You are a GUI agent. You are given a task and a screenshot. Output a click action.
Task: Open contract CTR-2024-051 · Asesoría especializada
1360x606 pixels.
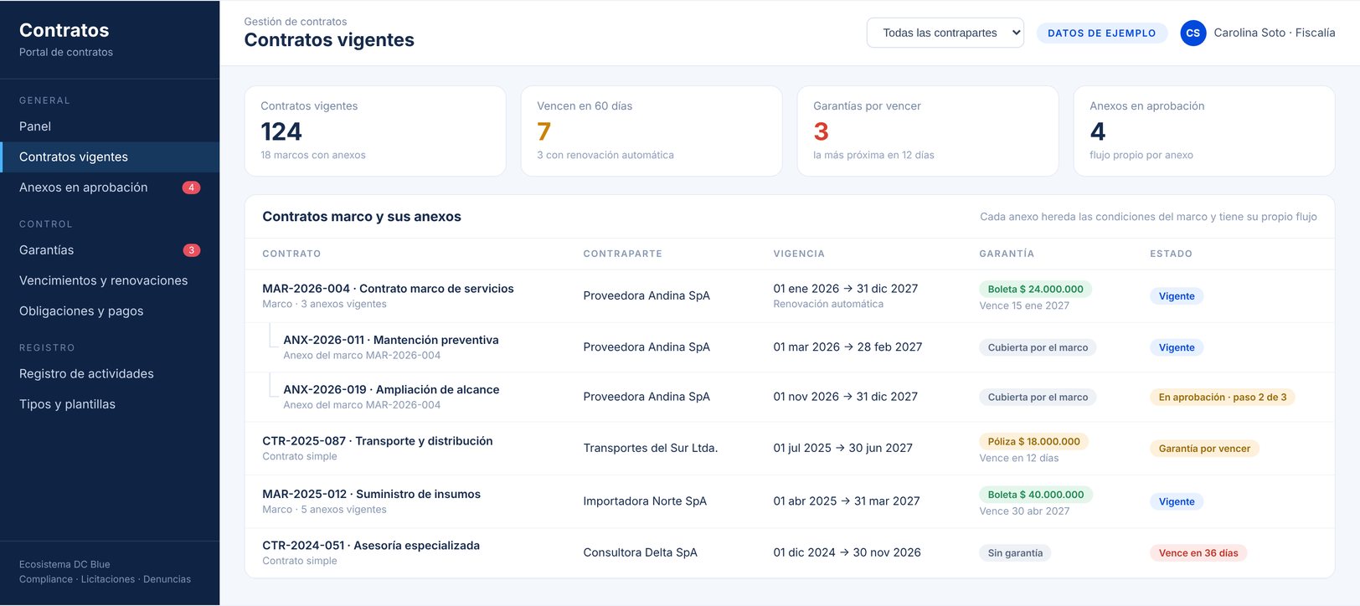[x=371, y=545]
